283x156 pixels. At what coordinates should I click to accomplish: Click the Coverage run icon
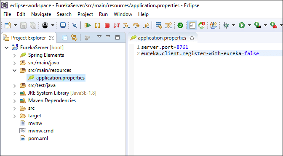(x=257, y=25)
